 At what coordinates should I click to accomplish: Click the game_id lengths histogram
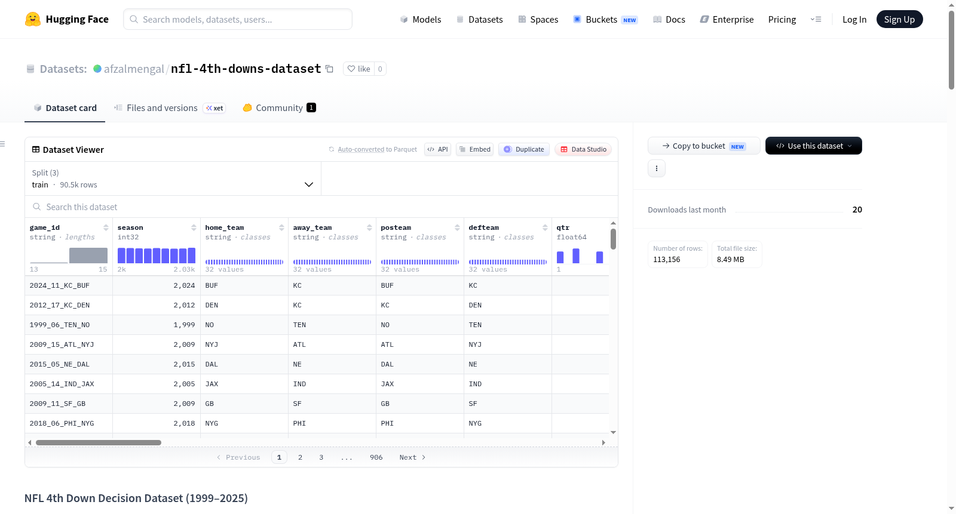click(x=69, y=256)
